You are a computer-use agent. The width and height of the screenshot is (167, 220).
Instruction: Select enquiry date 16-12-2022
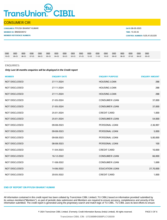point(58,156)
